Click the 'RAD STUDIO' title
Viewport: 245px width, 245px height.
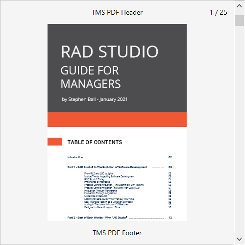(109, 51)
